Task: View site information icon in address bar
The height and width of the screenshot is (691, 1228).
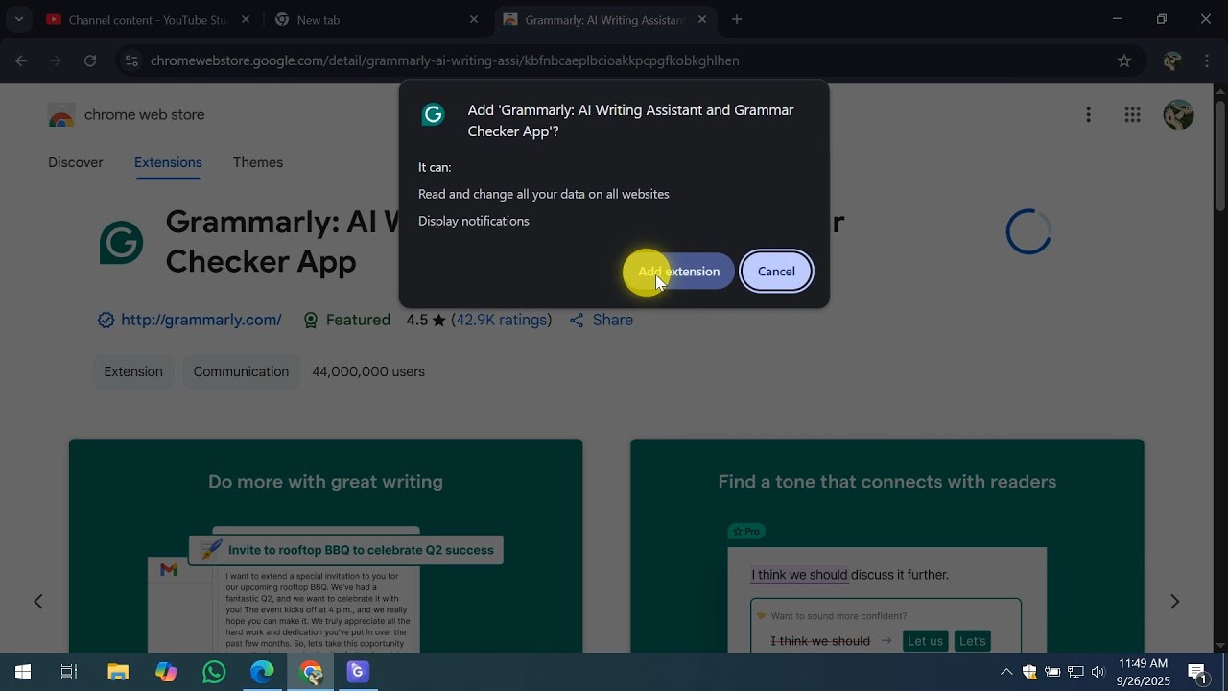Action: (x=131, y=60)
